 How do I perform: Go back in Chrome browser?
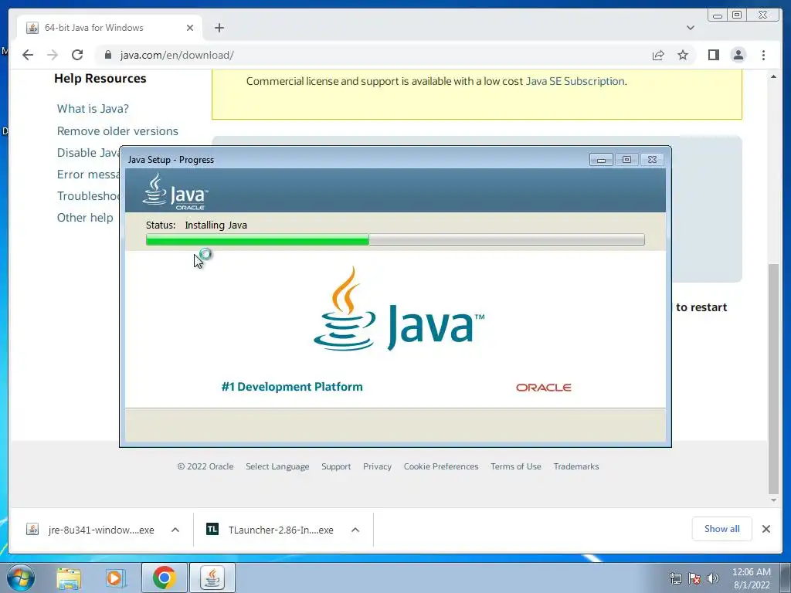(28, 55)
